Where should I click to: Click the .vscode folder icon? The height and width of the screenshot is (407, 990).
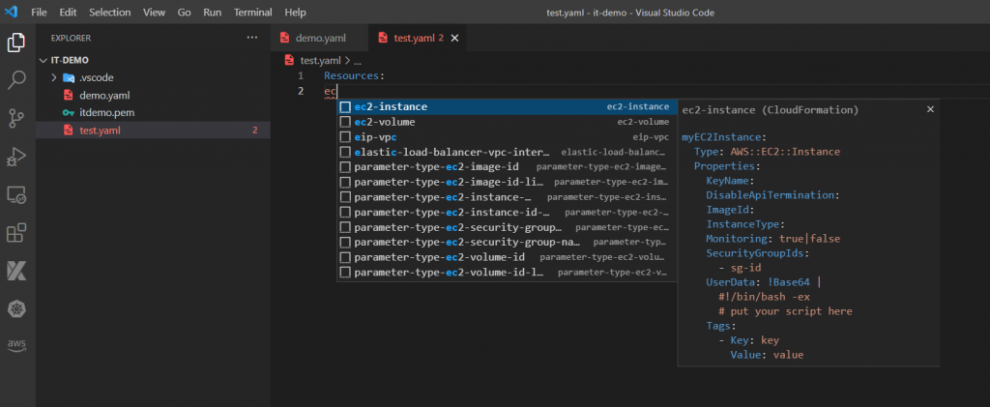(69, 77)
